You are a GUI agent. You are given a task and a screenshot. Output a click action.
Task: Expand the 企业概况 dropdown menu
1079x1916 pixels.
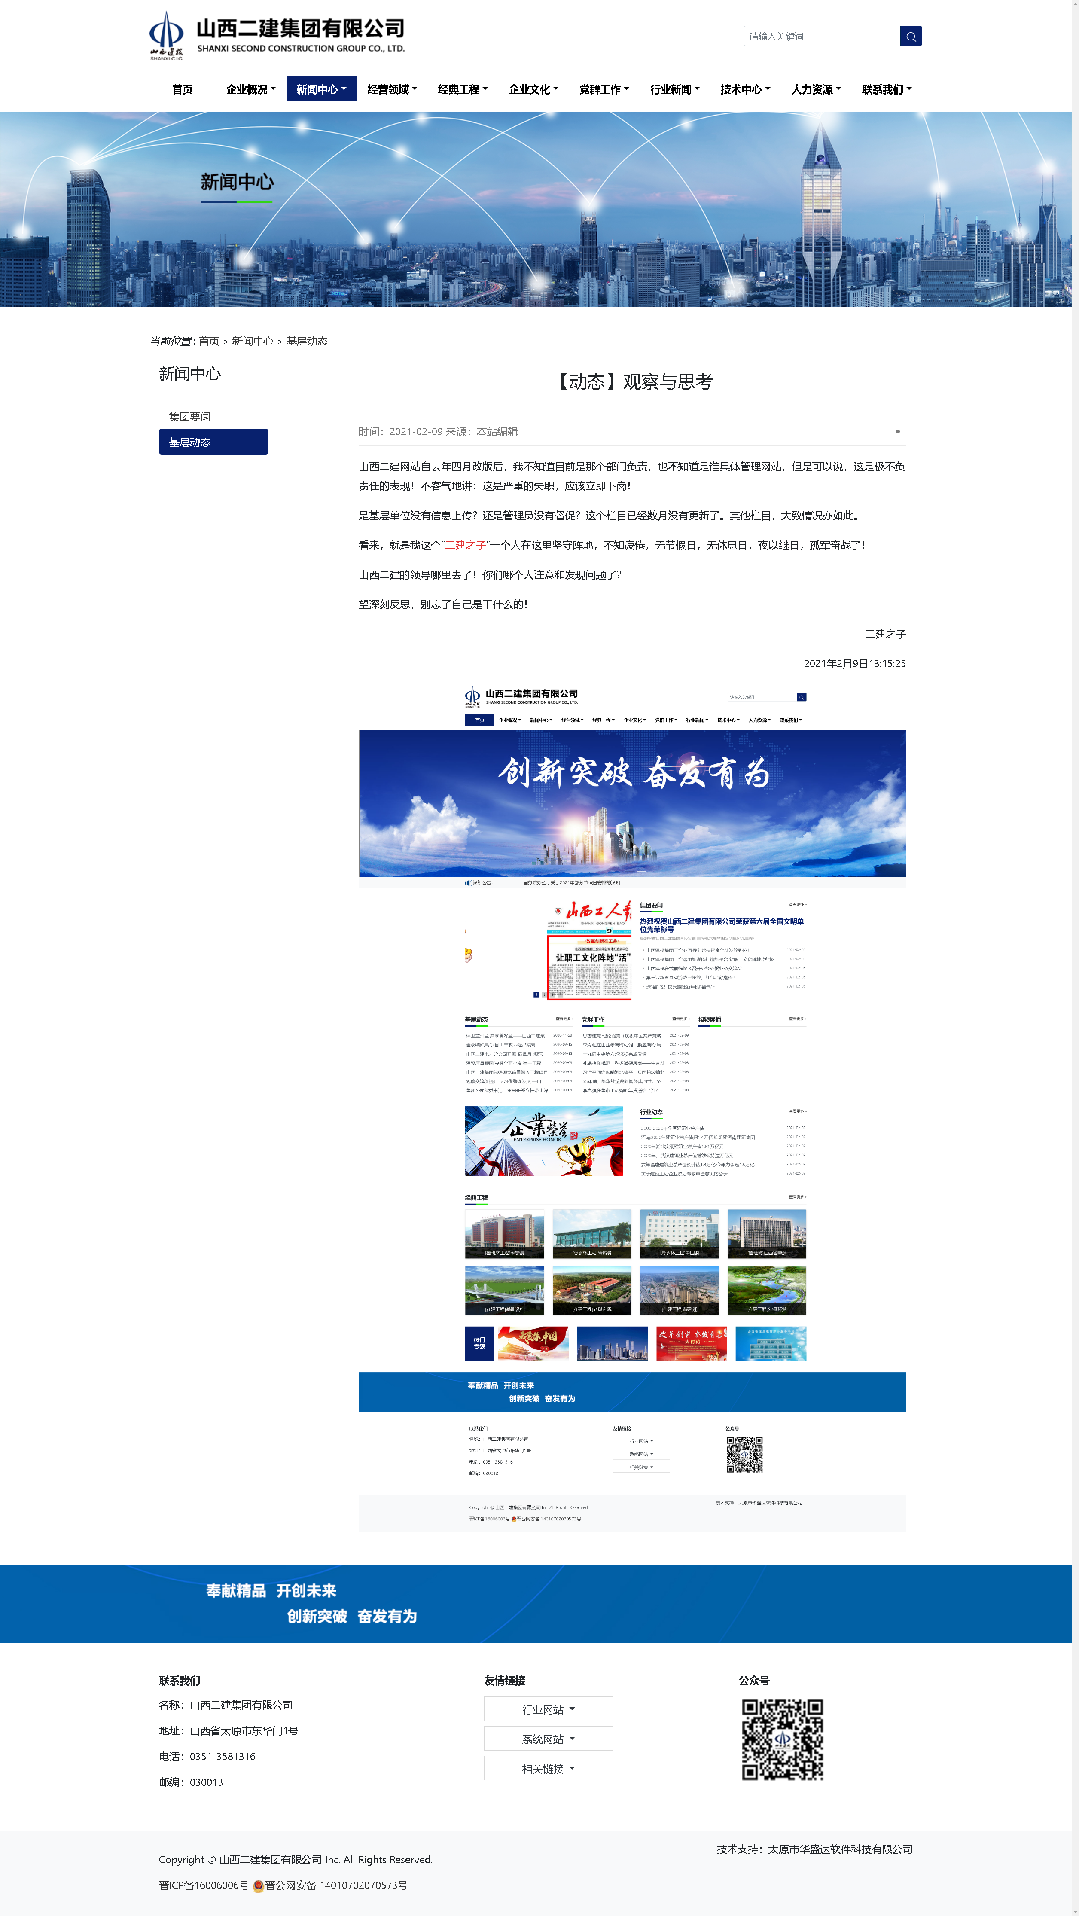250,89
